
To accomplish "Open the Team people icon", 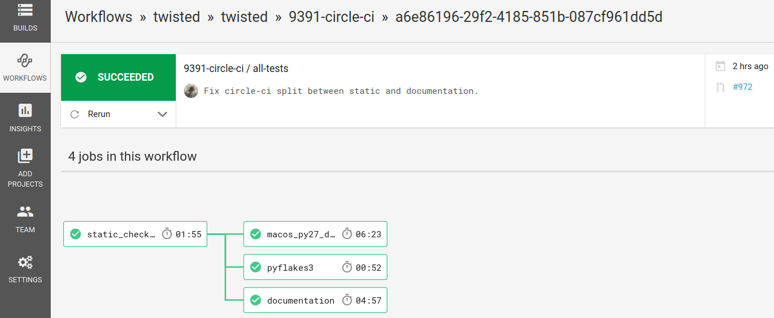I will (25, 211).
